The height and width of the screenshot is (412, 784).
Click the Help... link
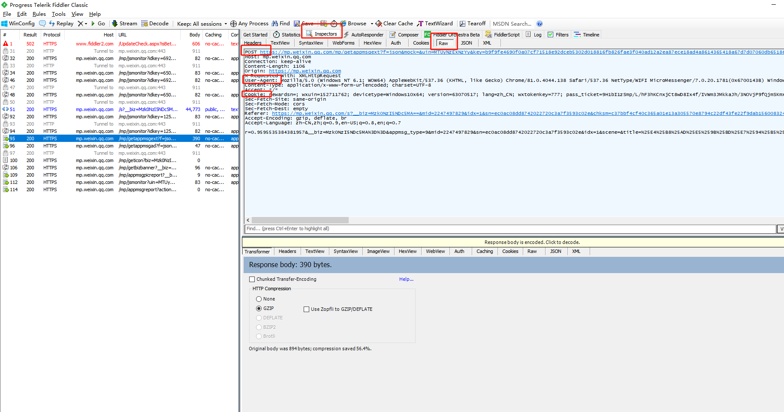coord(406,279)
